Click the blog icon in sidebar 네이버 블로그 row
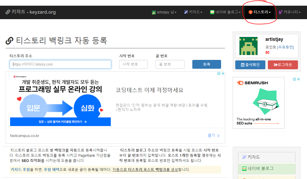Image resolution: width=307 pixels, height=179 pixels. coord(244,169)
